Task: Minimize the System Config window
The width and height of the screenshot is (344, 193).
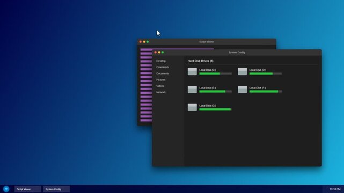Action: click(159, 53)
